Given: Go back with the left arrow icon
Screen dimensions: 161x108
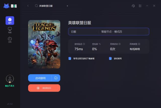Looking at the screenshot, I should click(x=28, y=6).
